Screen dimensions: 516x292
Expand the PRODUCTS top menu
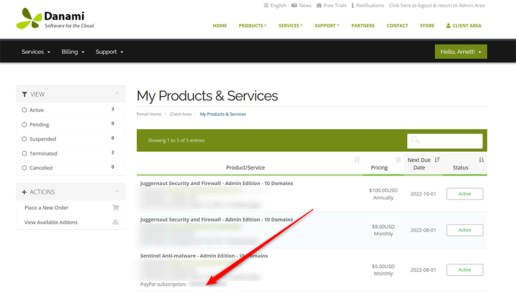point(253,25)
